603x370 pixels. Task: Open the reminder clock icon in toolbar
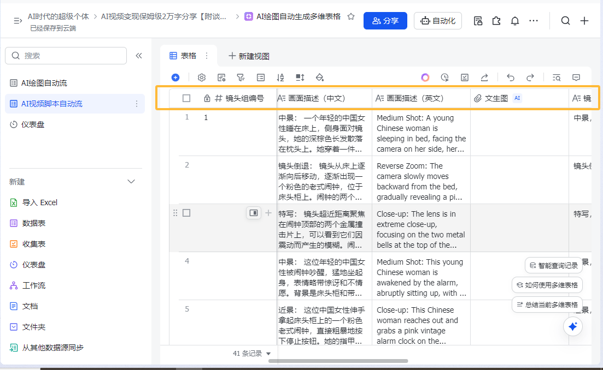pyautogui.click(x=444, y=77)
